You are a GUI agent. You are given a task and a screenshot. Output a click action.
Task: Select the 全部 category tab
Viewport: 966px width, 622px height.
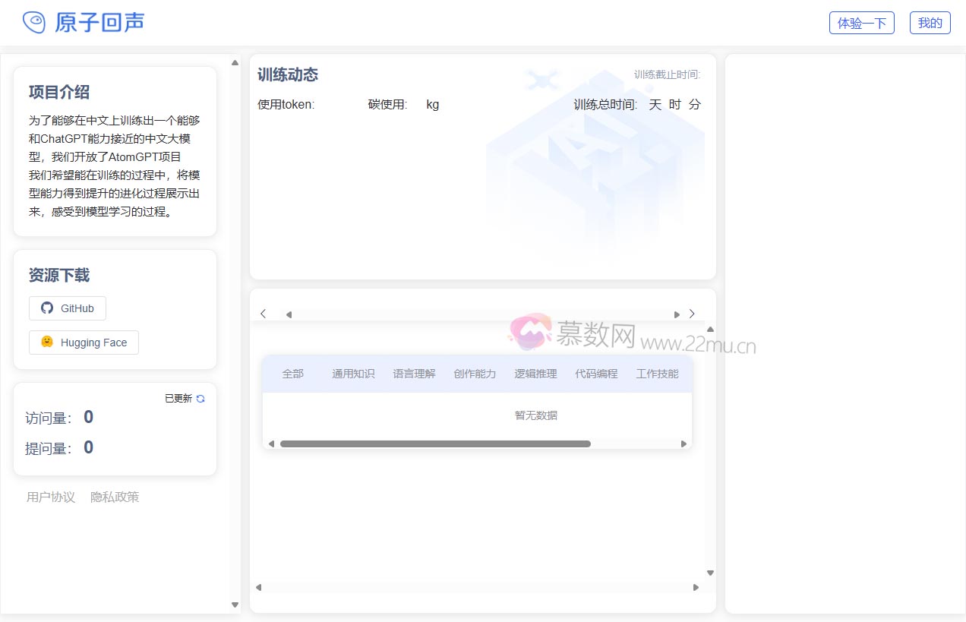(292, 374)
